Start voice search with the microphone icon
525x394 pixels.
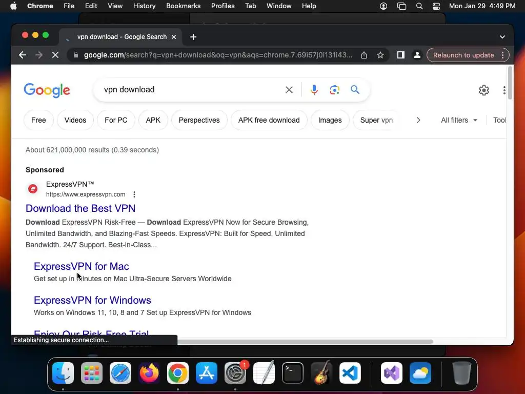point(314,90)
